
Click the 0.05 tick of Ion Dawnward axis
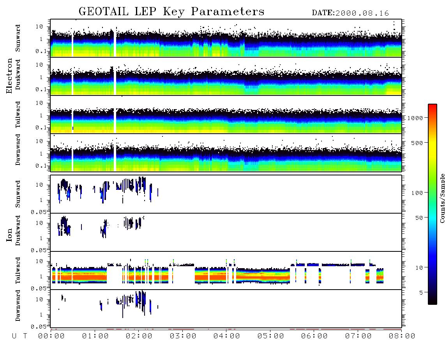pyautogui.click(x=39, y=327)
